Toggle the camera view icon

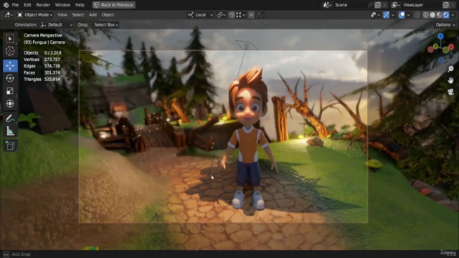pyautogui.click(x=450, y=92)
